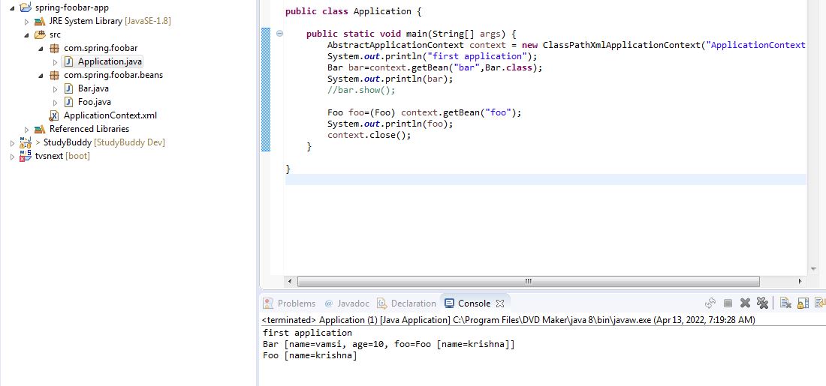Collapse the src folder node

pyautogui.click(x=26, y=34)
